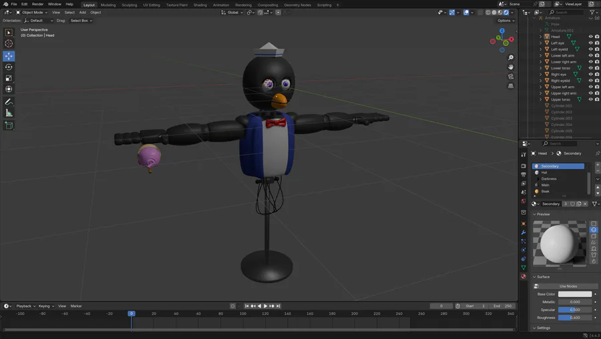This screenshot has width=601, height=339.
Task: Select the Rotate tool
Action: (9, 67)
